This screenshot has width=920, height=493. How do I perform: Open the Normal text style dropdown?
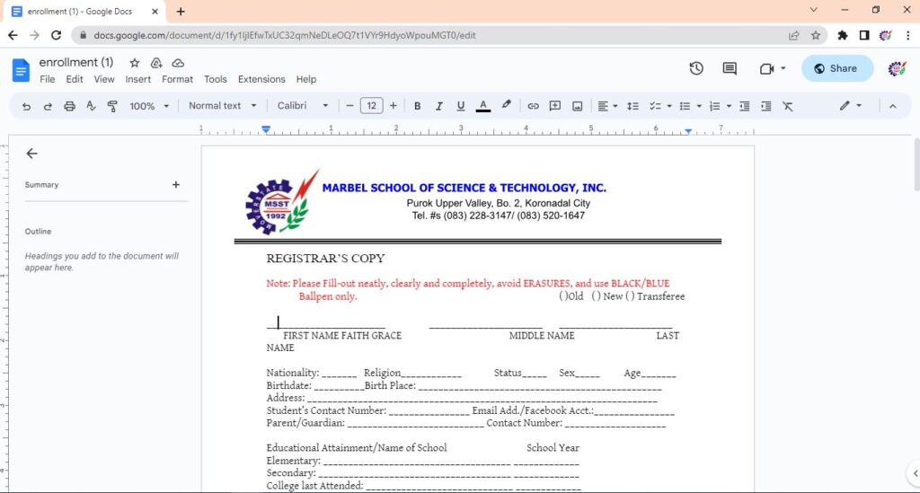click(222, 106)
